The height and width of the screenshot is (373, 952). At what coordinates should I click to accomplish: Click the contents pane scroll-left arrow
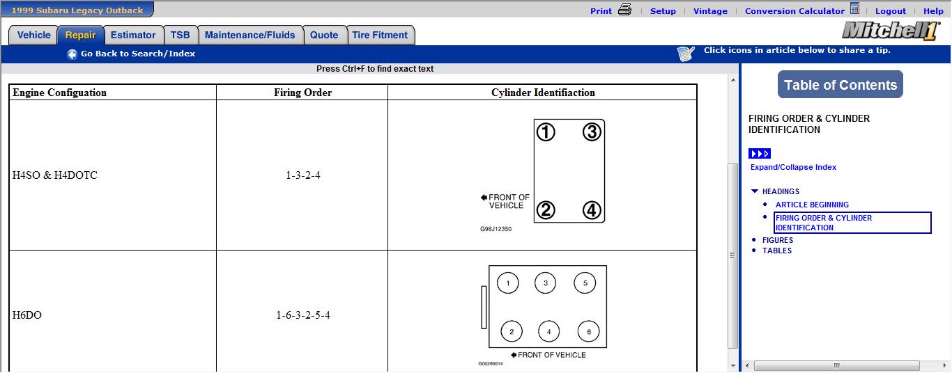point(748,365)
